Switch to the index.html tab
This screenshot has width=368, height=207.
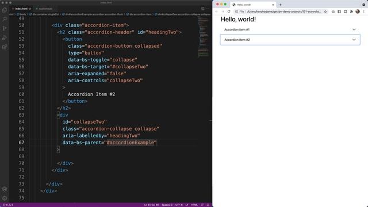[21, 9]
